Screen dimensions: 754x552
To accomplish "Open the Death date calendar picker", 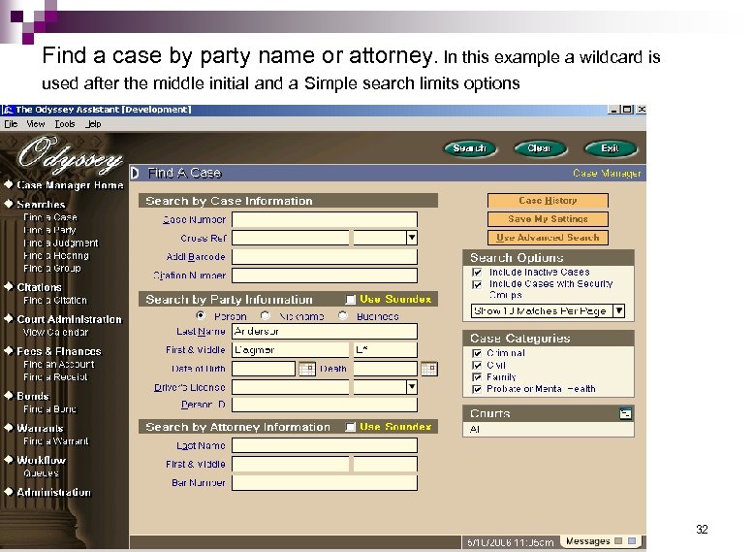I will [429, 369].
